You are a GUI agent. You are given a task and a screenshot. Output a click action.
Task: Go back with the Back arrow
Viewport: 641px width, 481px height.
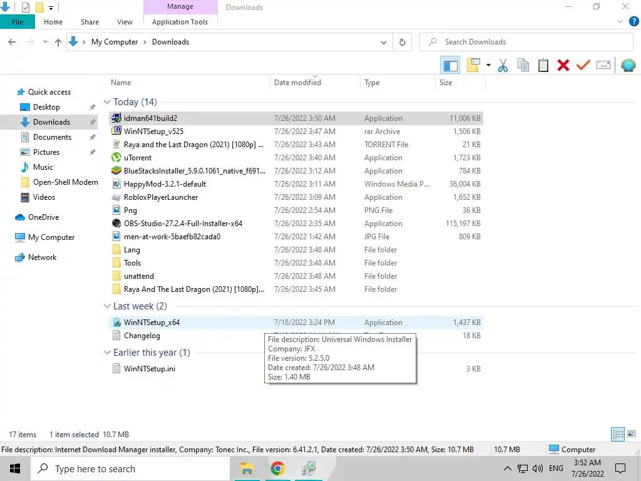(x=12, y=42)
